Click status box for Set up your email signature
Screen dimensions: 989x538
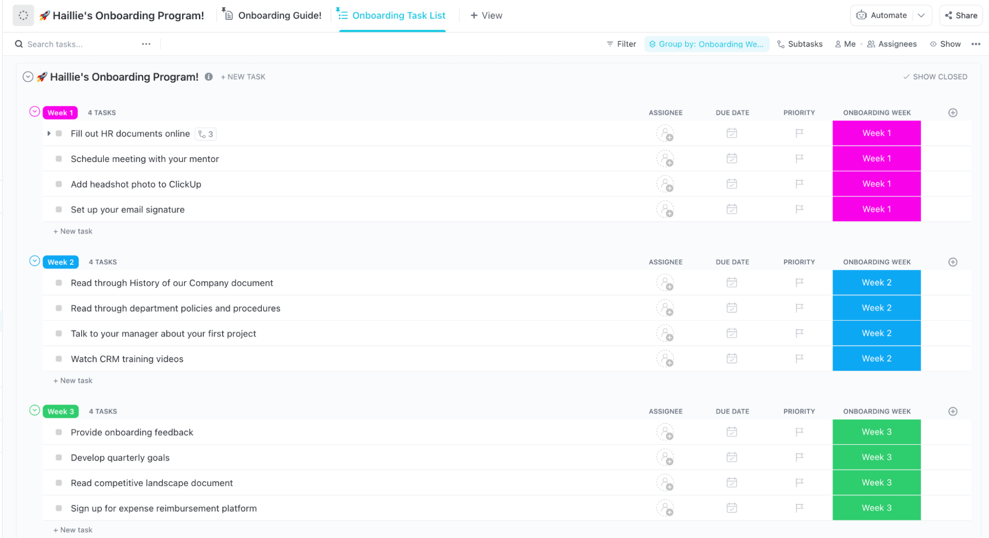[59, 209]
